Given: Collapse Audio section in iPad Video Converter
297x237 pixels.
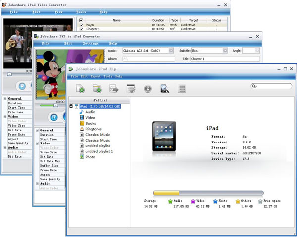Looking at the screenshot, I should pyautogui.click(x=5, y=147).
